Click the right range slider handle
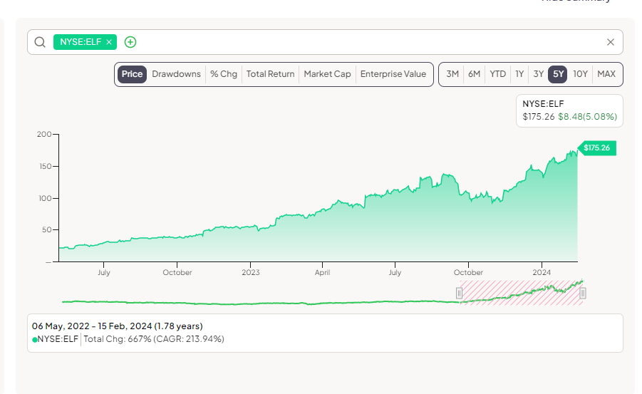 point(583,294)
